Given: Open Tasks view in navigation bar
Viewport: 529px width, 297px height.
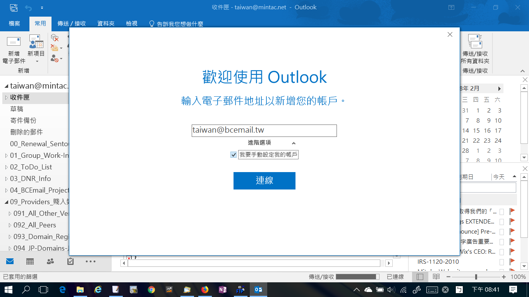Looking at the screenshot, I should [x=70, y=262].
